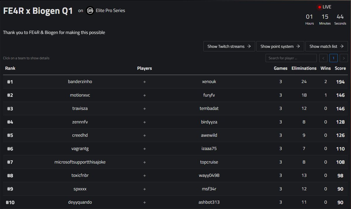The width and height of the screenshot is (351, 209).
Task: Expand the #6 vagrantg team row
Action: [x=175, y=149]
